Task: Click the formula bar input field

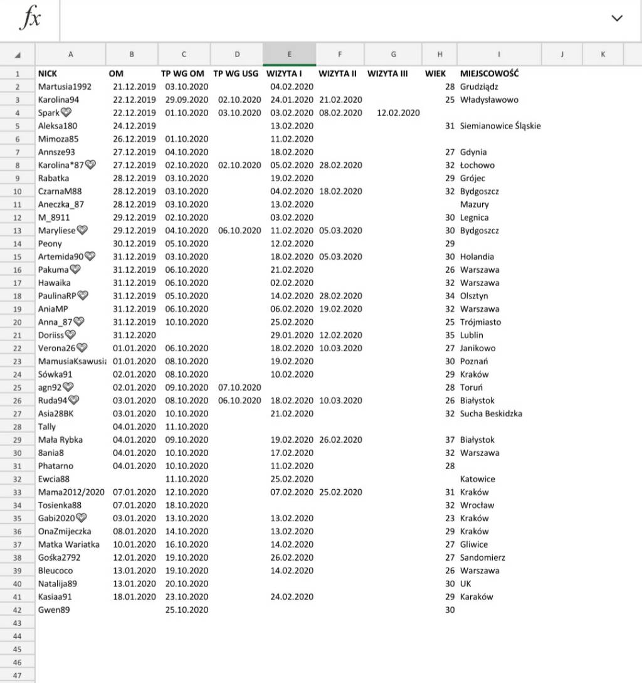Action: coord(332,19)
